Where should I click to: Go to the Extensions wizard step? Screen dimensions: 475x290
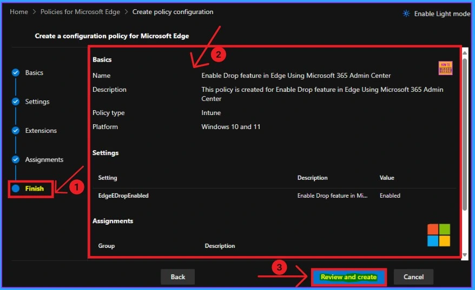pos(41,131)
